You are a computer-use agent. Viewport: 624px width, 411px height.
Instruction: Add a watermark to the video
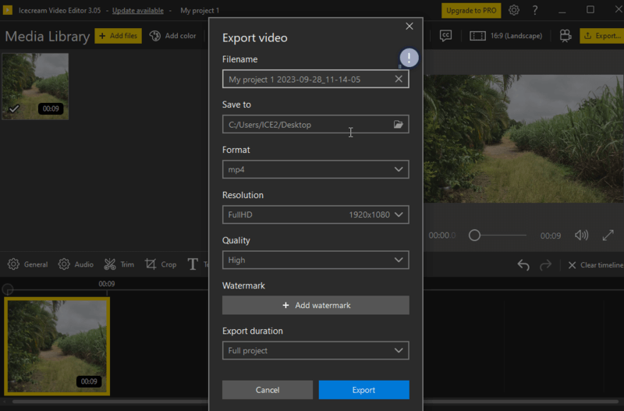click(316, 305)
